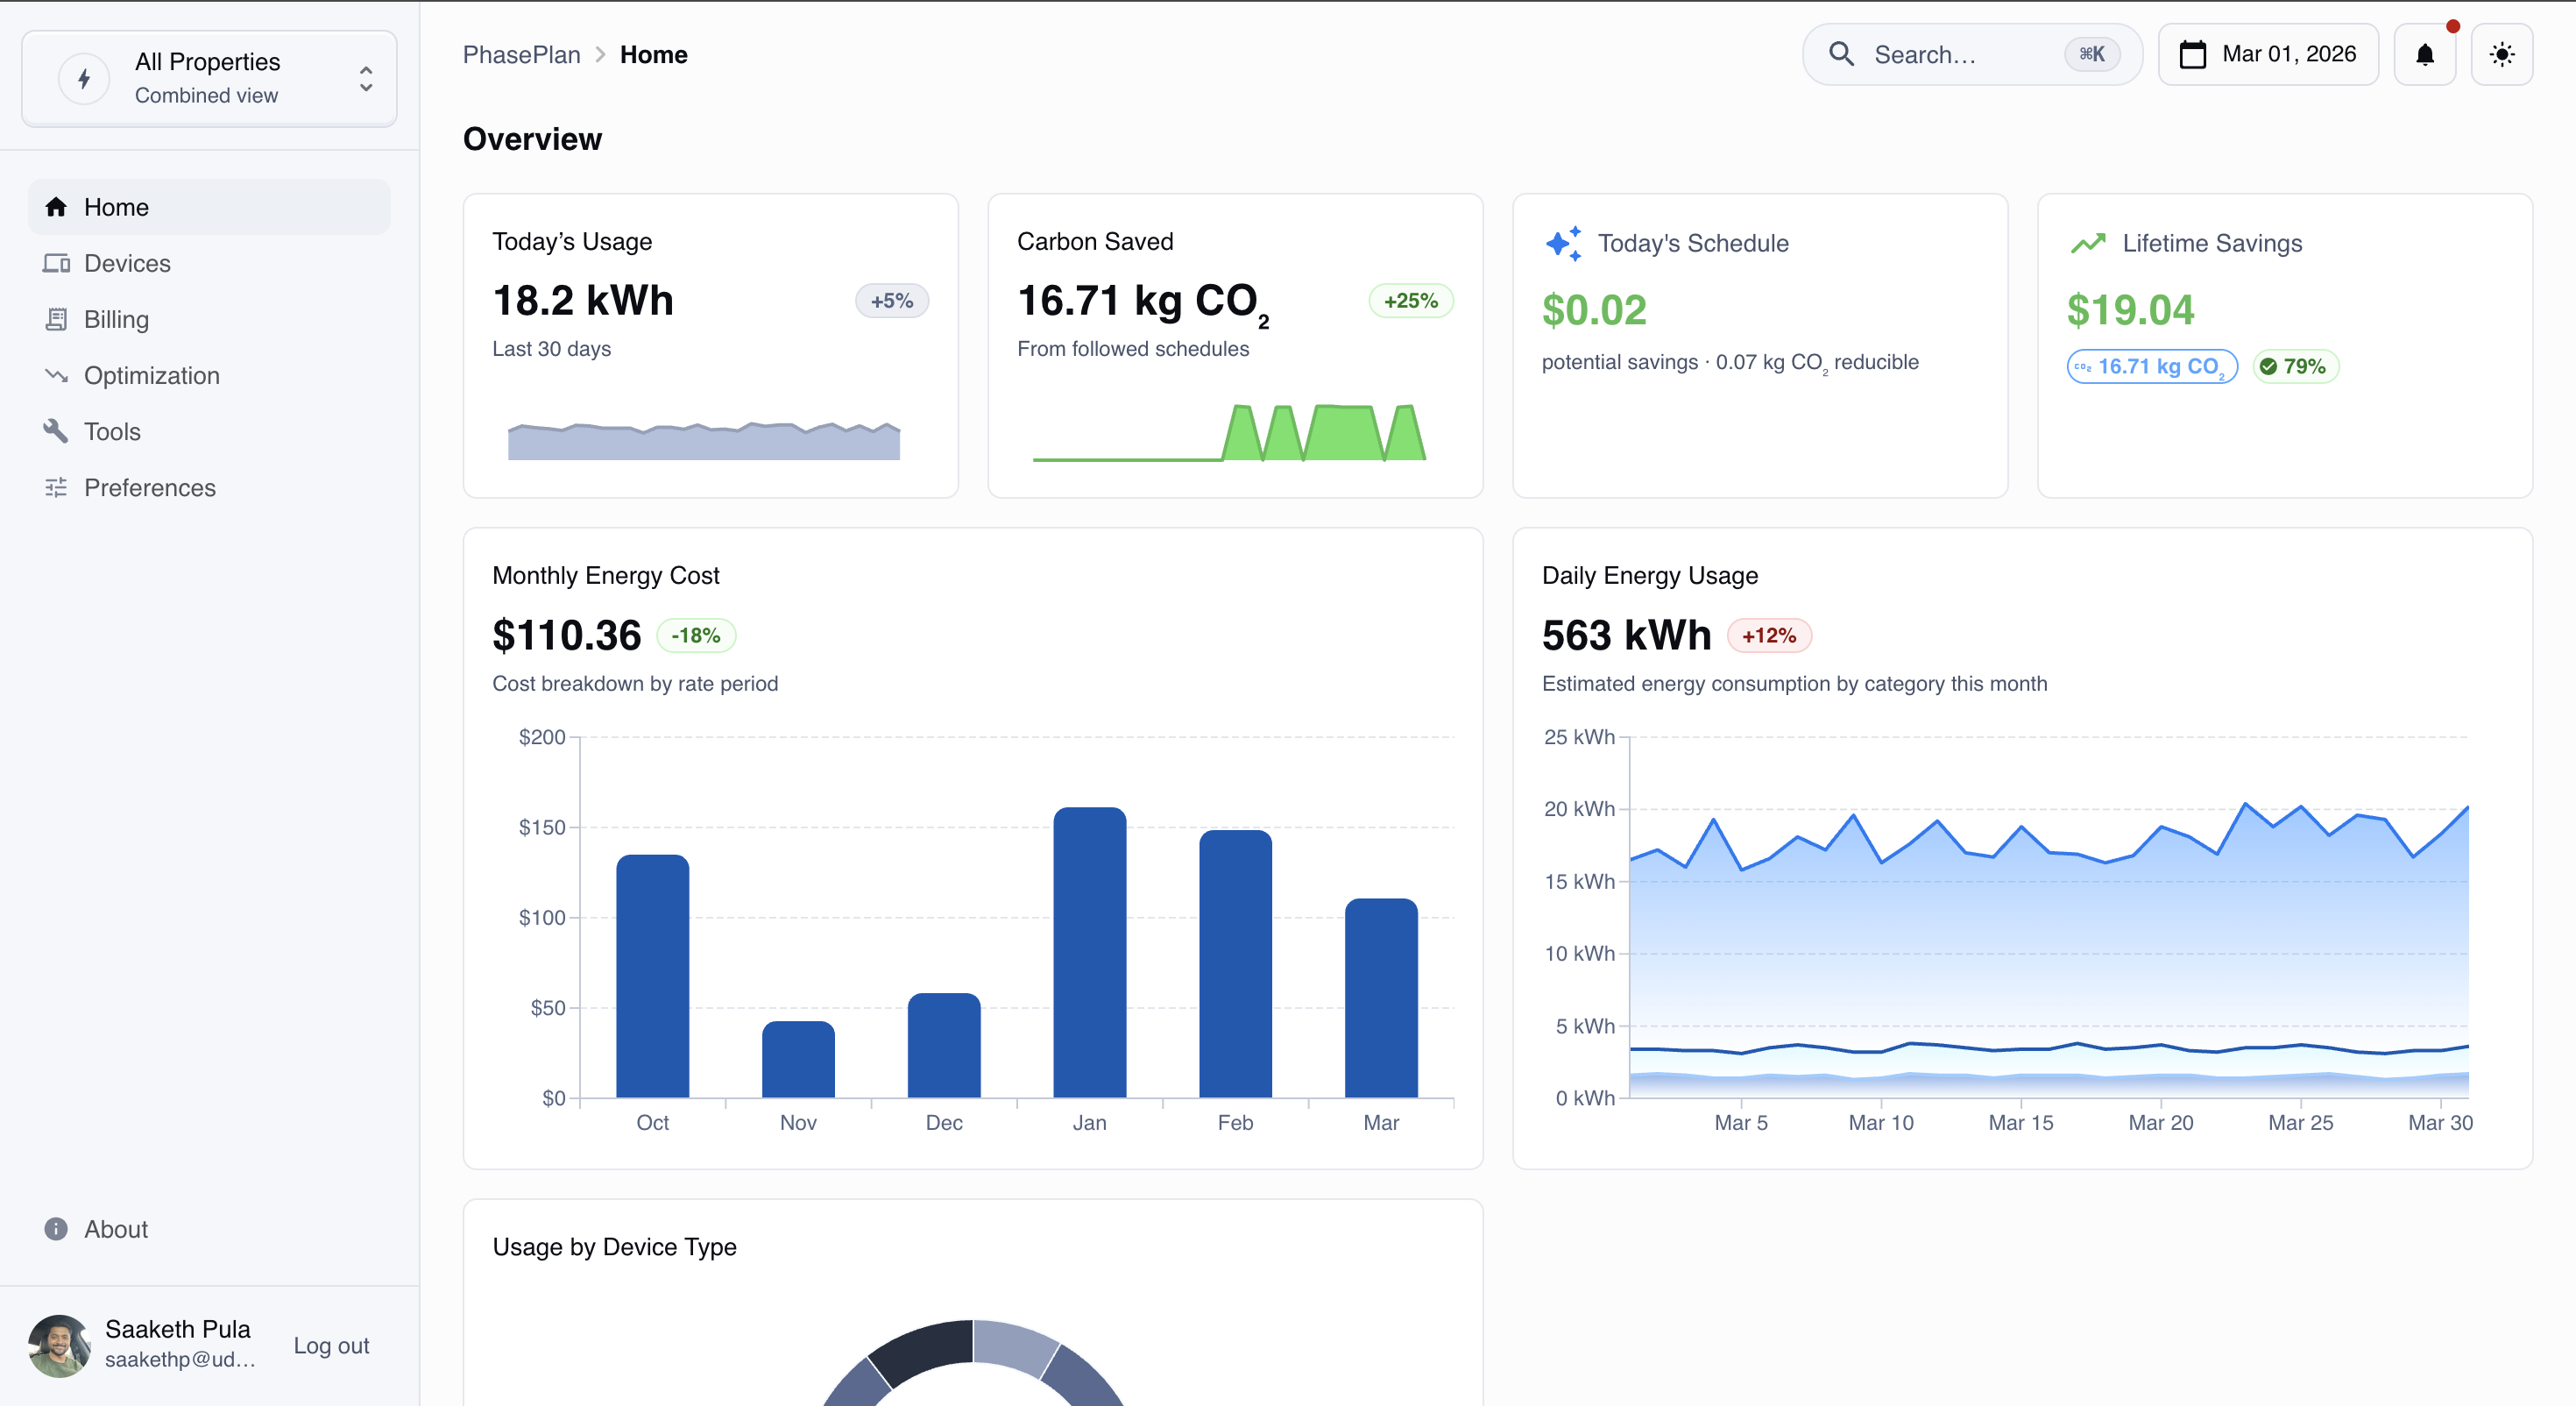Open the Optimization menu item
This screenshot has width=2576, height=1406.
coord(151,375)
